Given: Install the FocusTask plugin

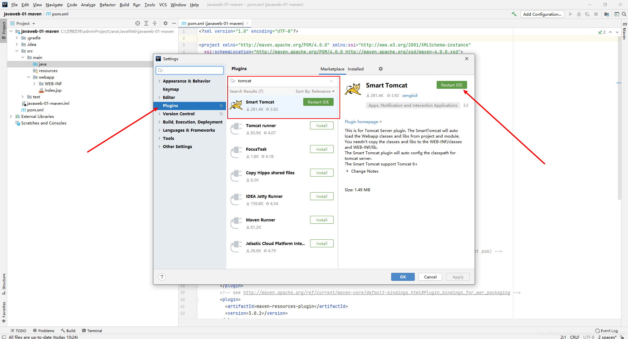Looking at the screenshot, I should coord(322,149).
